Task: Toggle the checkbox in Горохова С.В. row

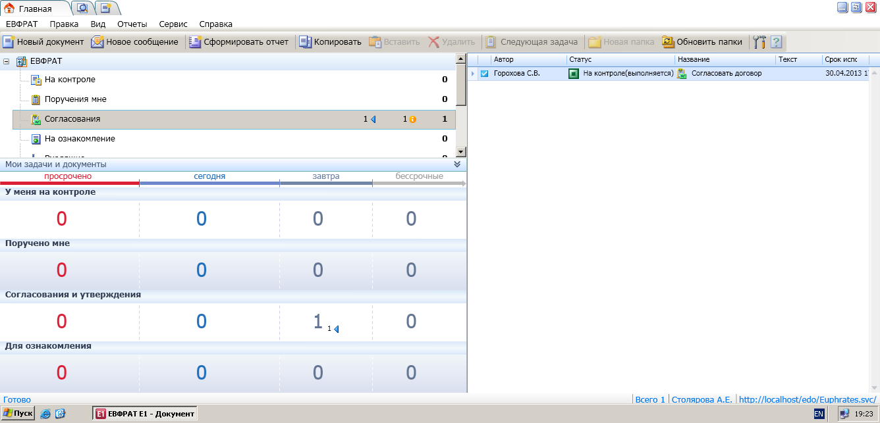Action: click(484, 74)
